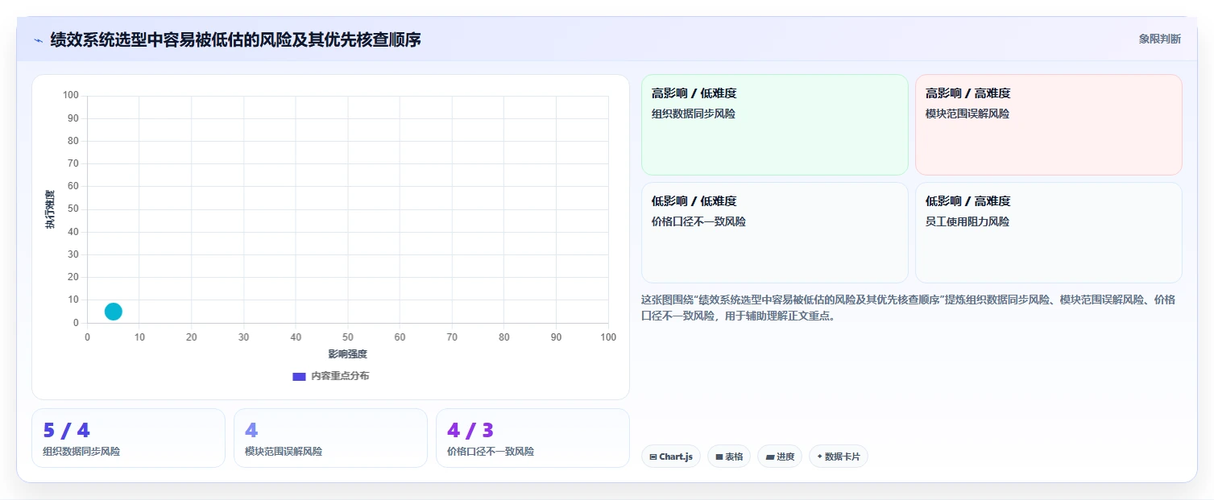Click the description paragraph below the quadrants
This screenshot has width=1214, height=500.
[x=909, y=308]
